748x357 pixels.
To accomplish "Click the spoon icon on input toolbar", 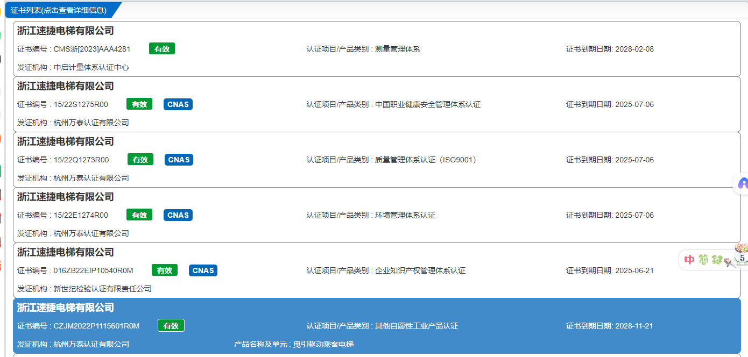I will click(x=730, y=262).
